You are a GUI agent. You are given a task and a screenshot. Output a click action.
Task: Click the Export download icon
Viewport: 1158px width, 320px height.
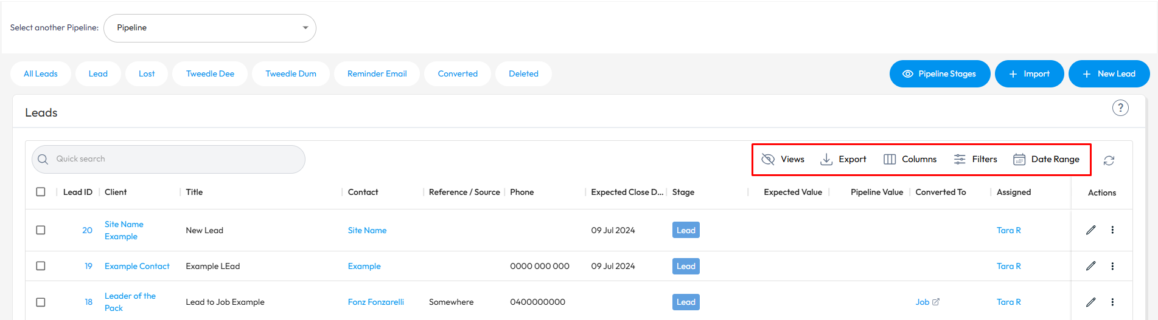tap(826, 159)
